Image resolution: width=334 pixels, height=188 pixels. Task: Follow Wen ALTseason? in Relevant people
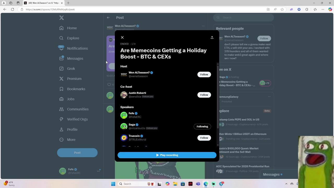click(264, 38)
